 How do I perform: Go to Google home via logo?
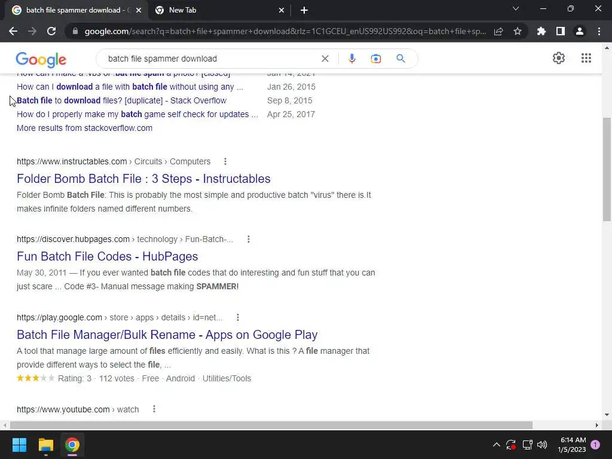41,59
